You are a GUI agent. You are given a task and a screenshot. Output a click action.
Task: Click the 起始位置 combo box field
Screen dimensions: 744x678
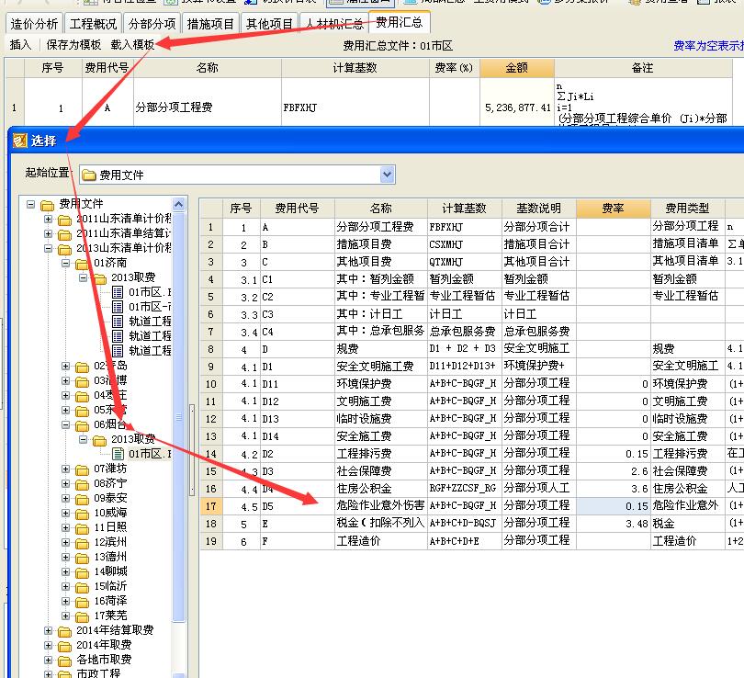[237, 175]
